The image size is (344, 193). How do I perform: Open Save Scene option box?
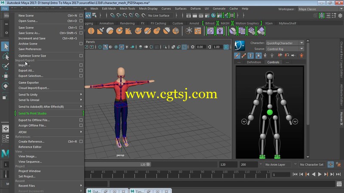(81, 27)
